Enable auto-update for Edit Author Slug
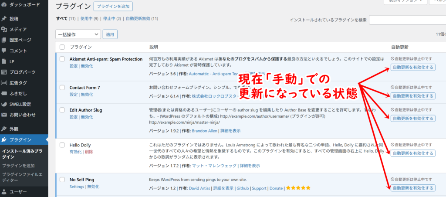This screenshot has width=446, height=197. (413, 119)
